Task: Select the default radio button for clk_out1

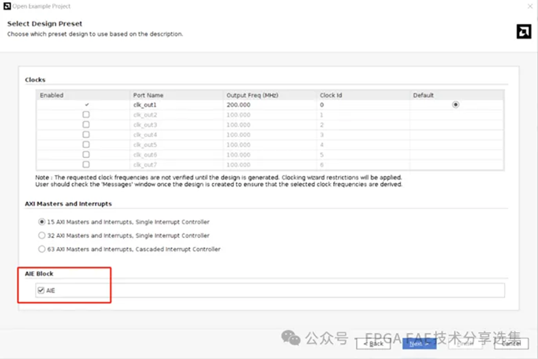Action: [455, 105]
